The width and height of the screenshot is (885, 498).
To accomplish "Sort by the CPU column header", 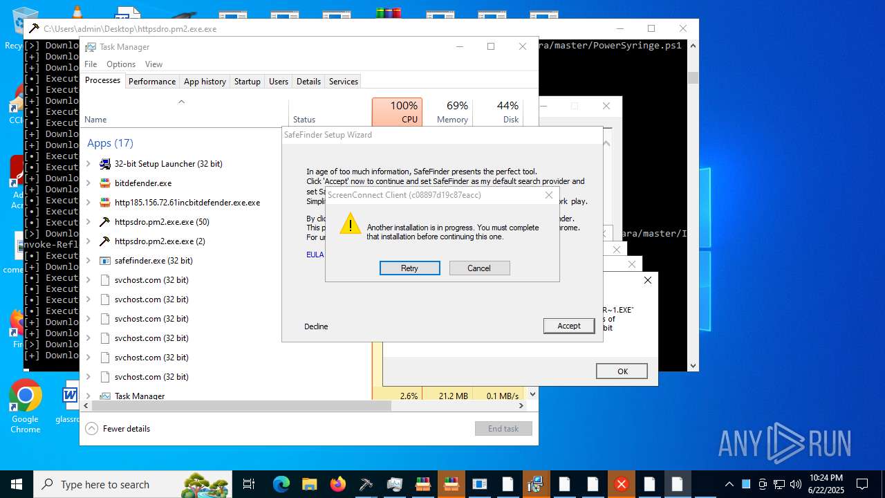I will (x=397, y=112).
